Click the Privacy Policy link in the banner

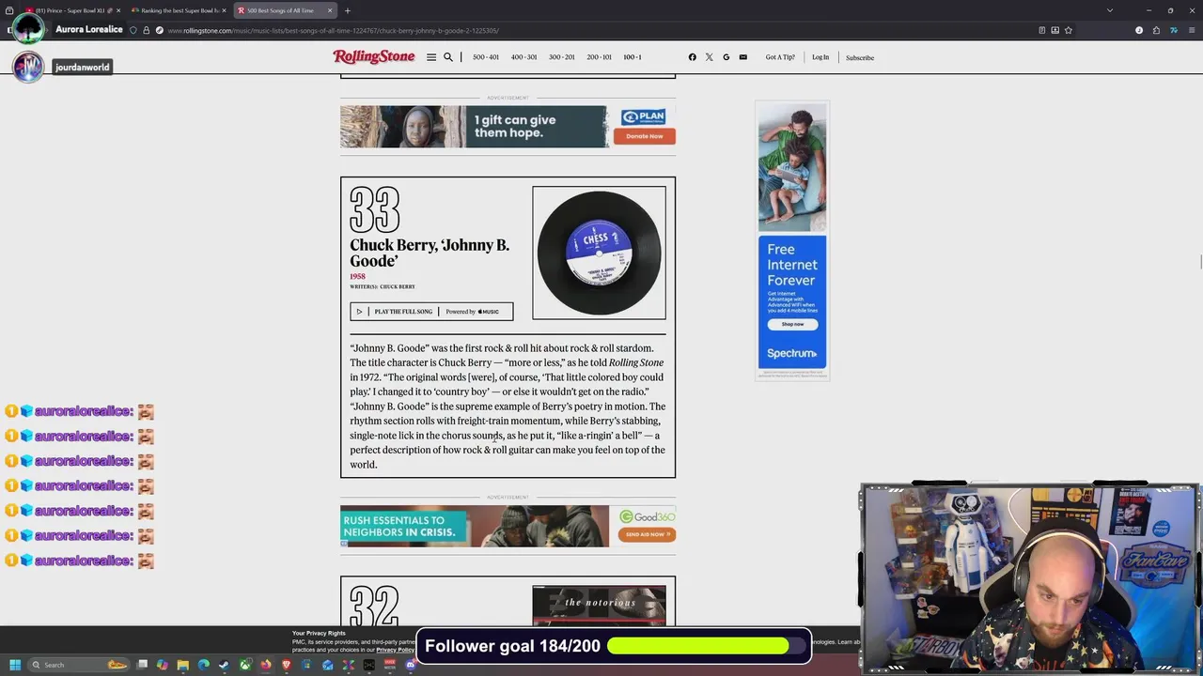click(395, 650)
